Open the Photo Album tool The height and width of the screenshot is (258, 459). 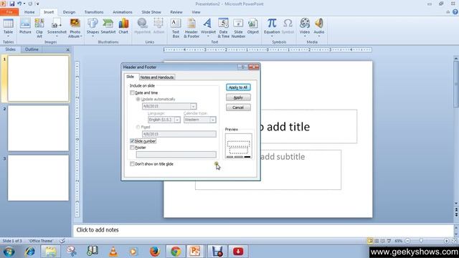click(75, 28)
